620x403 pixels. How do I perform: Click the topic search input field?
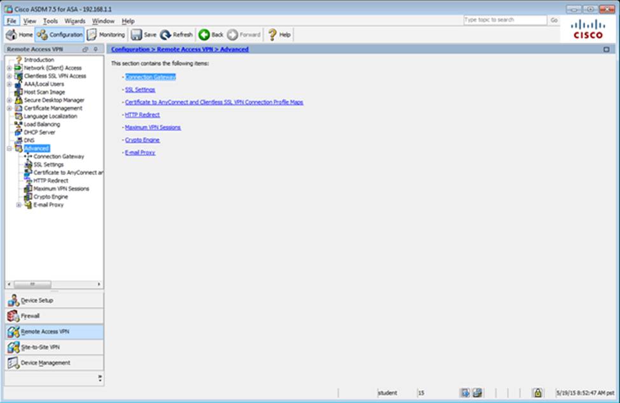click(x=505, y=20)
